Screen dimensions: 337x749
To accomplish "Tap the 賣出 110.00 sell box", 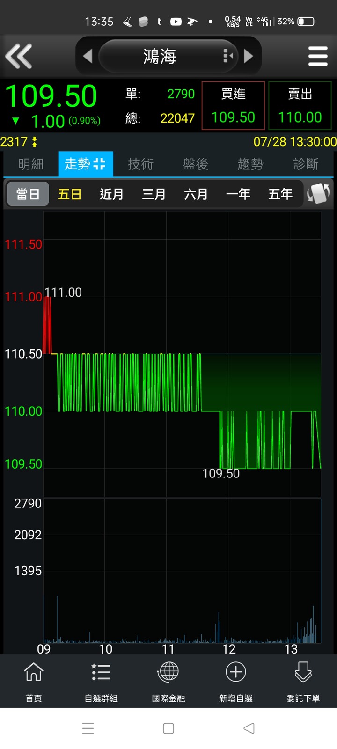I will (x=300, y=106).
